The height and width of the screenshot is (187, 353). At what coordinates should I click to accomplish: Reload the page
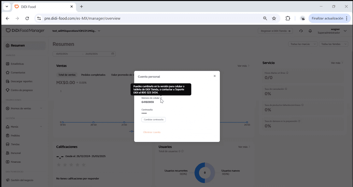click(x=27, y=18)
